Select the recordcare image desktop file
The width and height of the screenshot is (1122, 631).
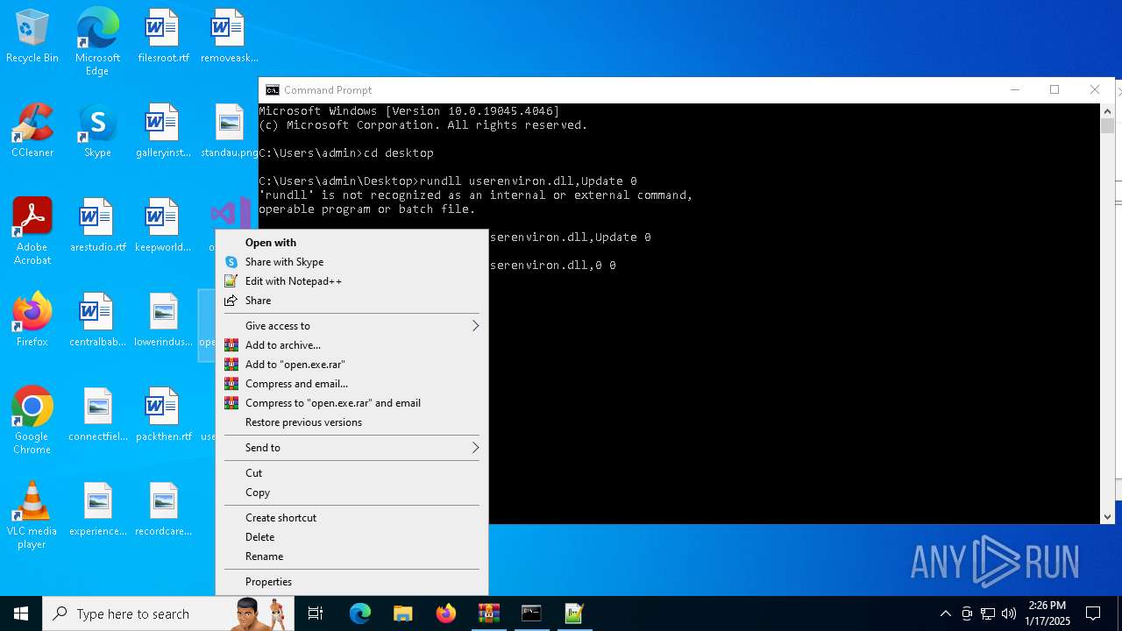point(163,510)
